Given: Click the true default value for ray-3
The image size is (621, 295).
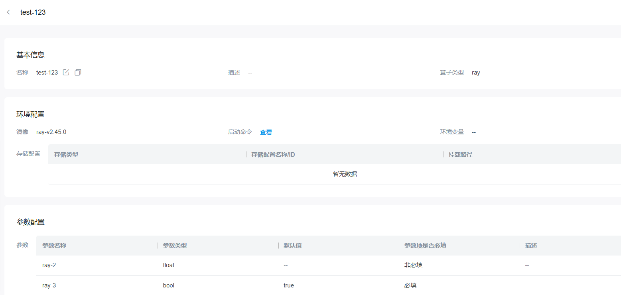Looking at the screenshot, I should [289, 285].
